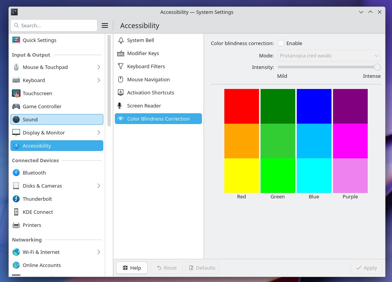
Task: Expand the Keyboard category chevron
Action: point(99,80)
